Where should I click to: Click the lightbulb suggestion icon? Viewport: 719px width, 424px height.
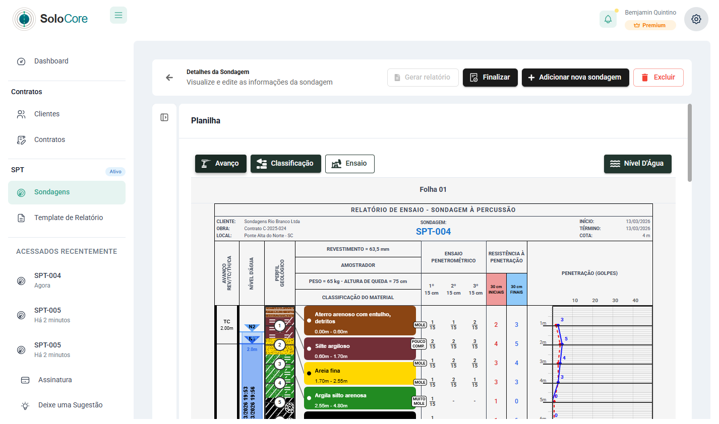coord(25,405)
